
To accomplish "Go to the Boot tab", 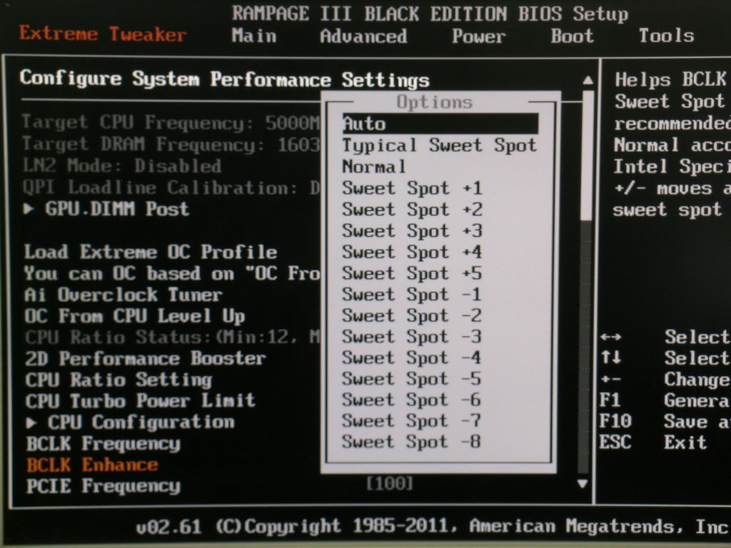I will (x=573, y=36).
